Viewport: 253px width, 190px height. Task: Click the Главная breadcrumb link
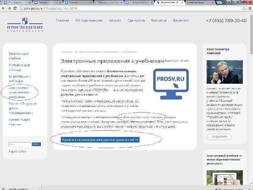click(67, 52)
